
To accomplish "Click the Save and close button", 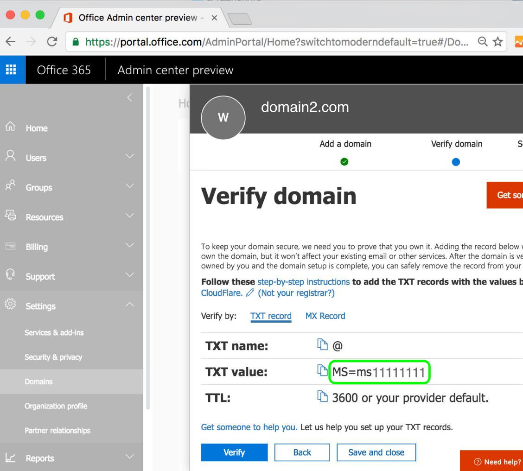I will point(376,452).
